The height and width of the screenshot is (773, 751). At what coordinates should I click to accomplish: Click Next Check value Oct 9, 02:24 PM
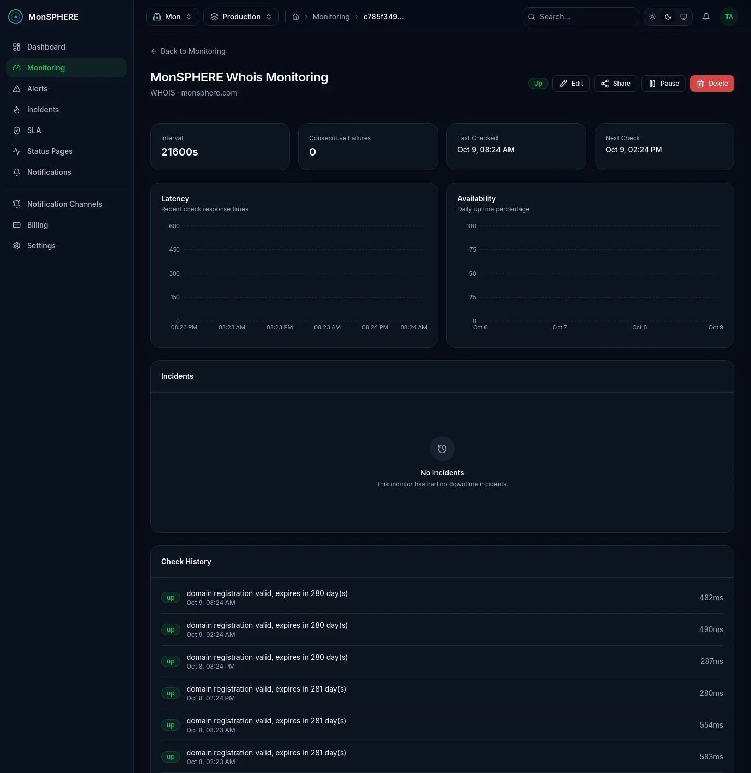pos(634,150)
